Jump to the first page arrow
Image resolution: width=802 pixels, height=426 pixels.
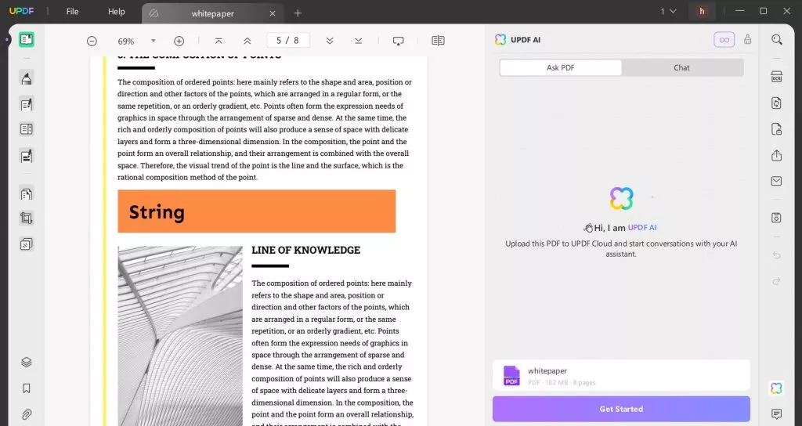point(219,41)
